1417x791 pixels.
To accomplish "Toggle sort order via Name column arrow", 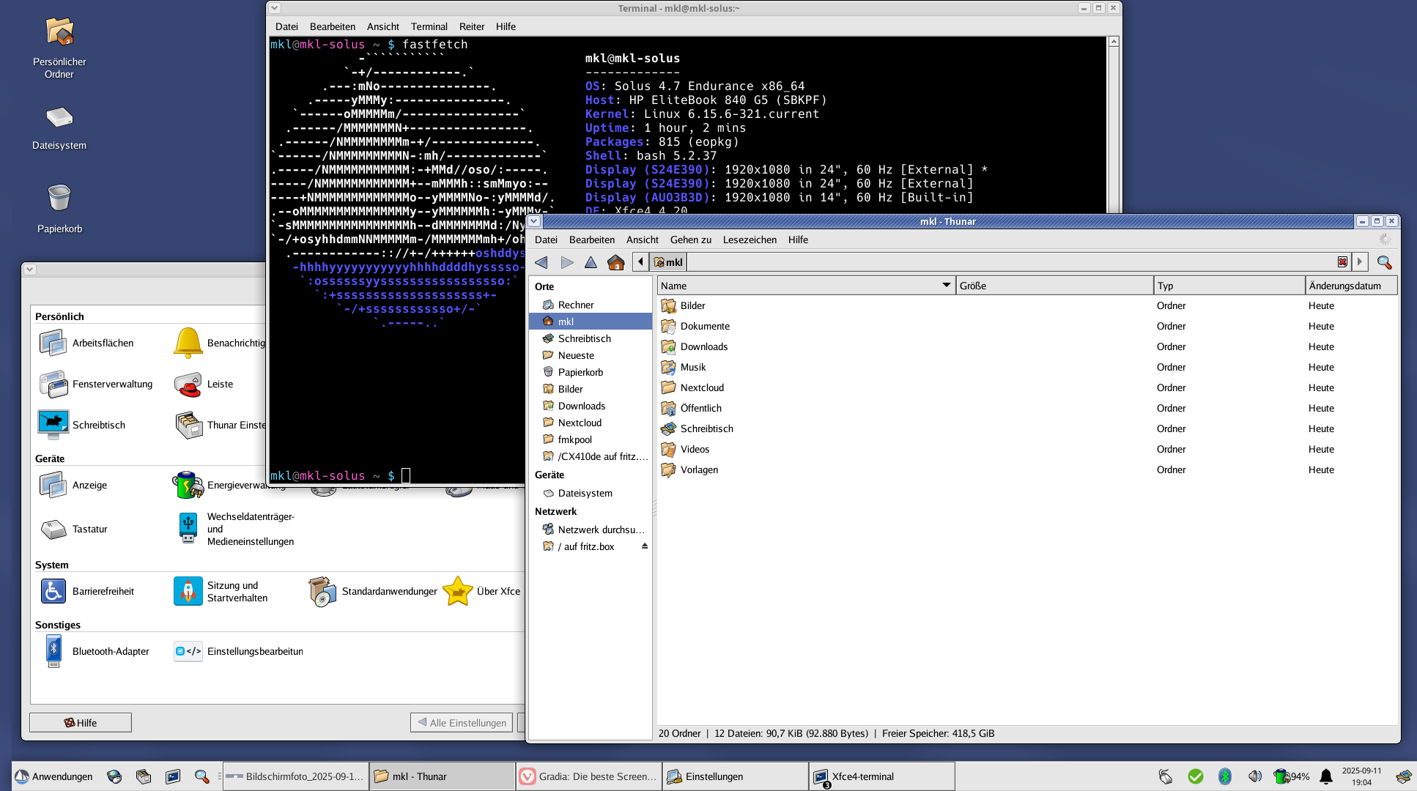I will (x=946, y=286).
